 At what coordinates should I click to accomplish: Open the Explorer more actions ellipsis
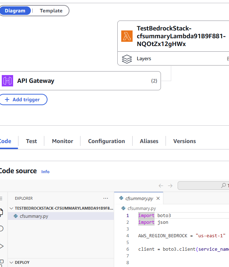tap(106, 198)
